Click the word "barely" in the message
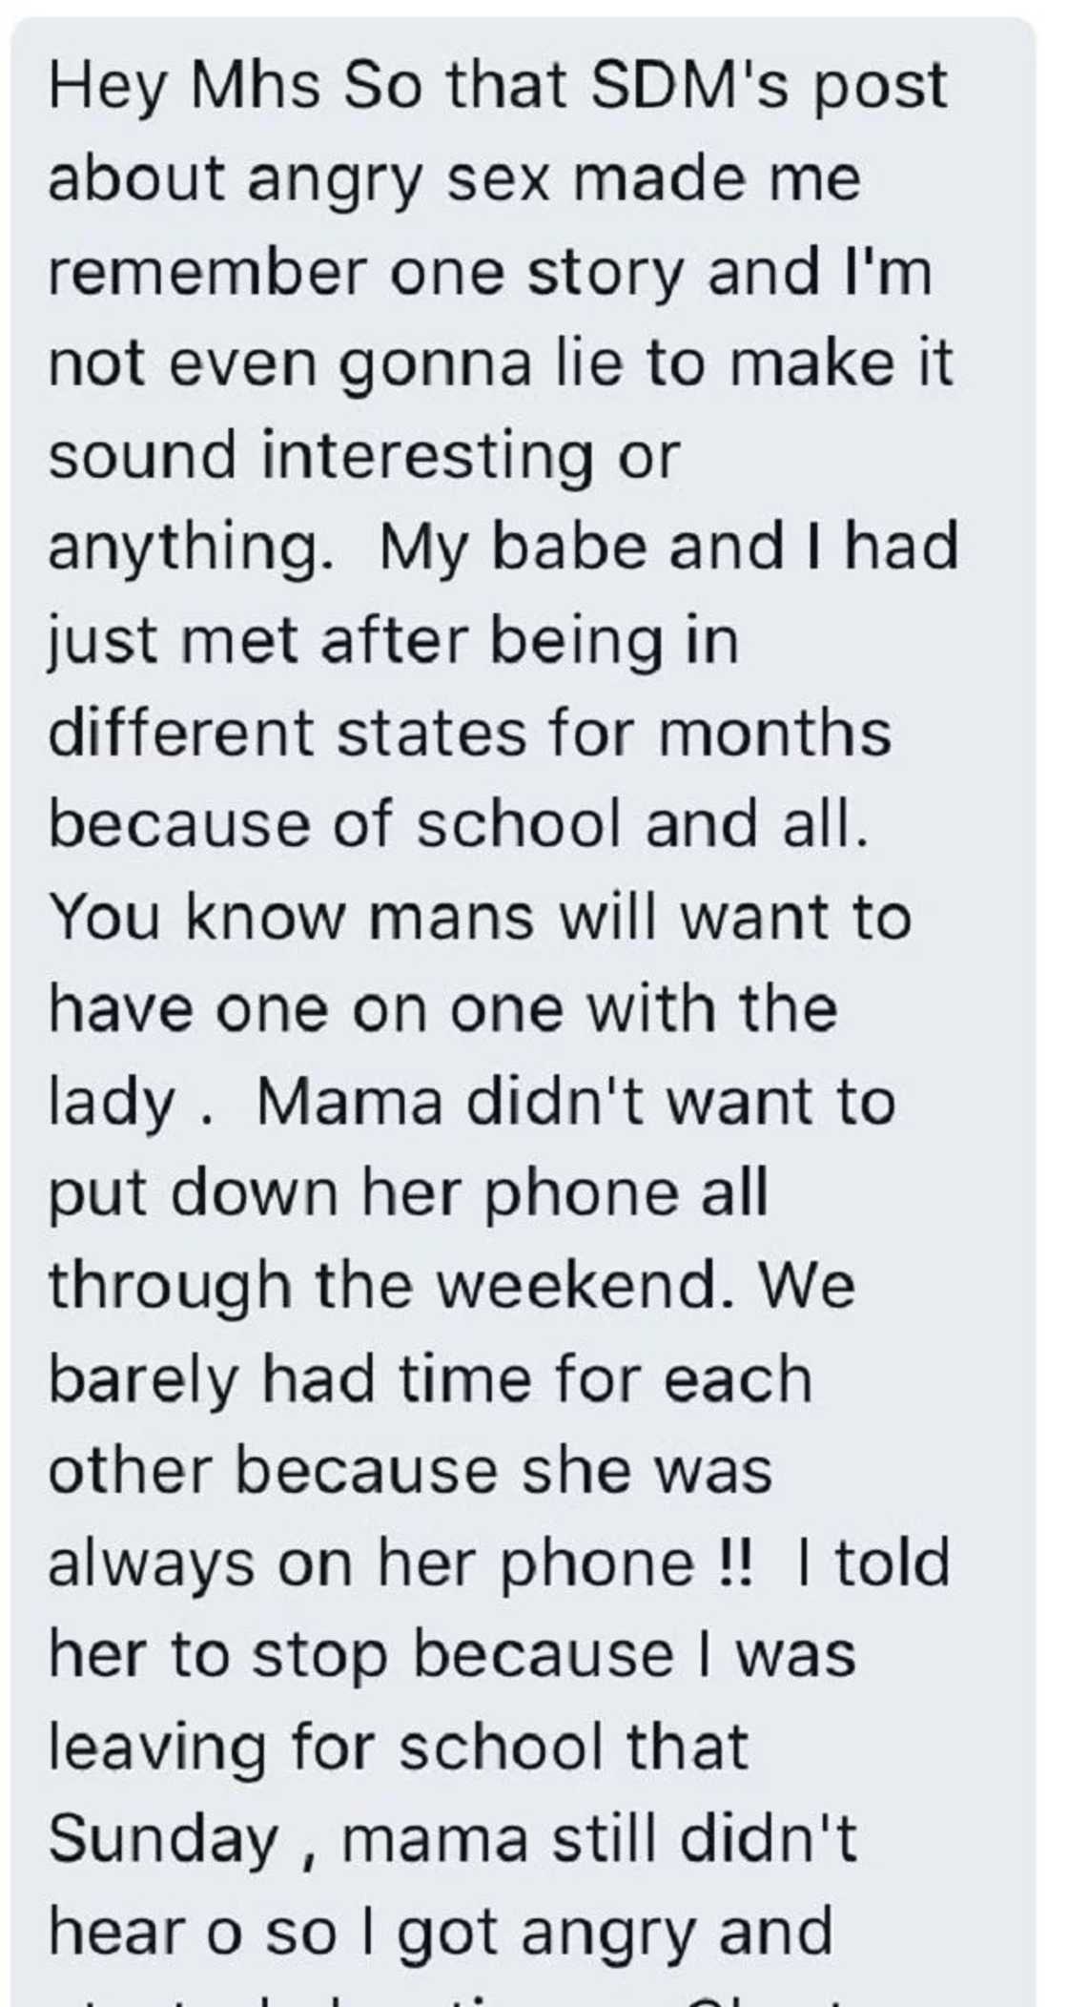Image resolution: width=1068 pixels, height=2007 pixels. [143, 1380]
